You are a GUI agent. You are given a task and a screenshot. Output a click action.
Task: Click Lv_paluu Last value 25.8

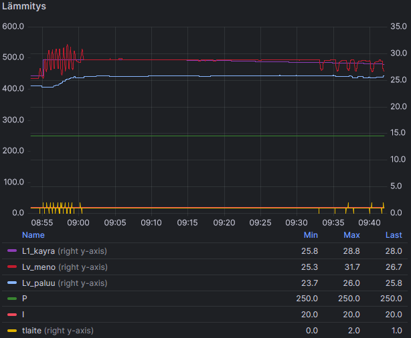point(394,283)
